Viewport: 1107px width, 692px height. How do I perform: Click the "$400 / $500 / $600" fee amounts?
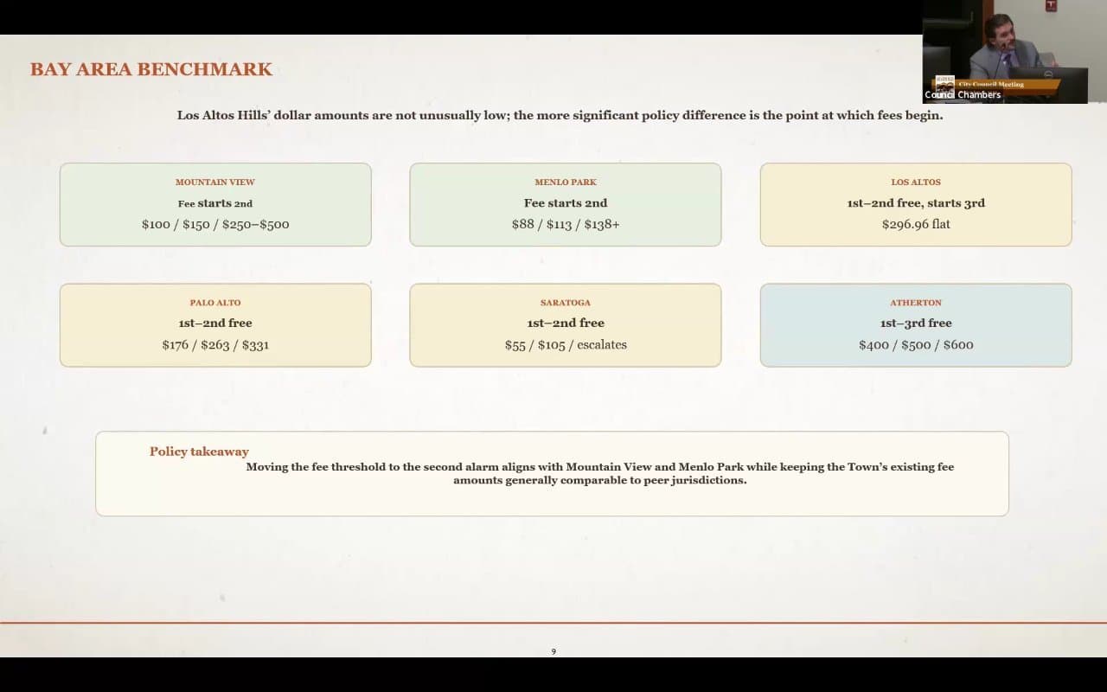(x=916, y=344)
